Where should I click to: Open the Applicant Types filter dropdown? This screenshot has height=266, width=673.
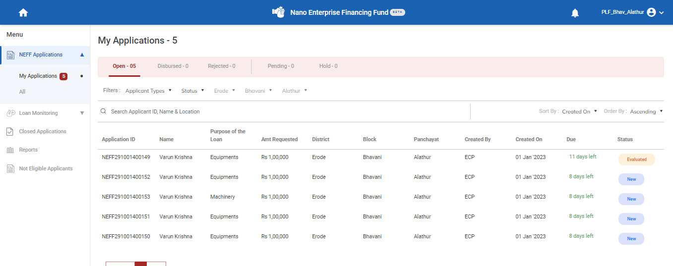(x=148, y=91)
